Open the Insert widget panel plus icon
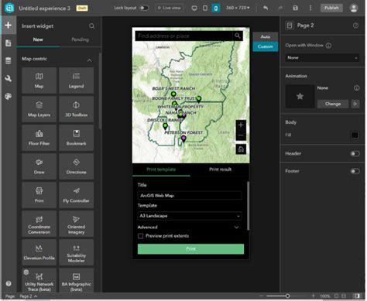 [x=9, y=25]
